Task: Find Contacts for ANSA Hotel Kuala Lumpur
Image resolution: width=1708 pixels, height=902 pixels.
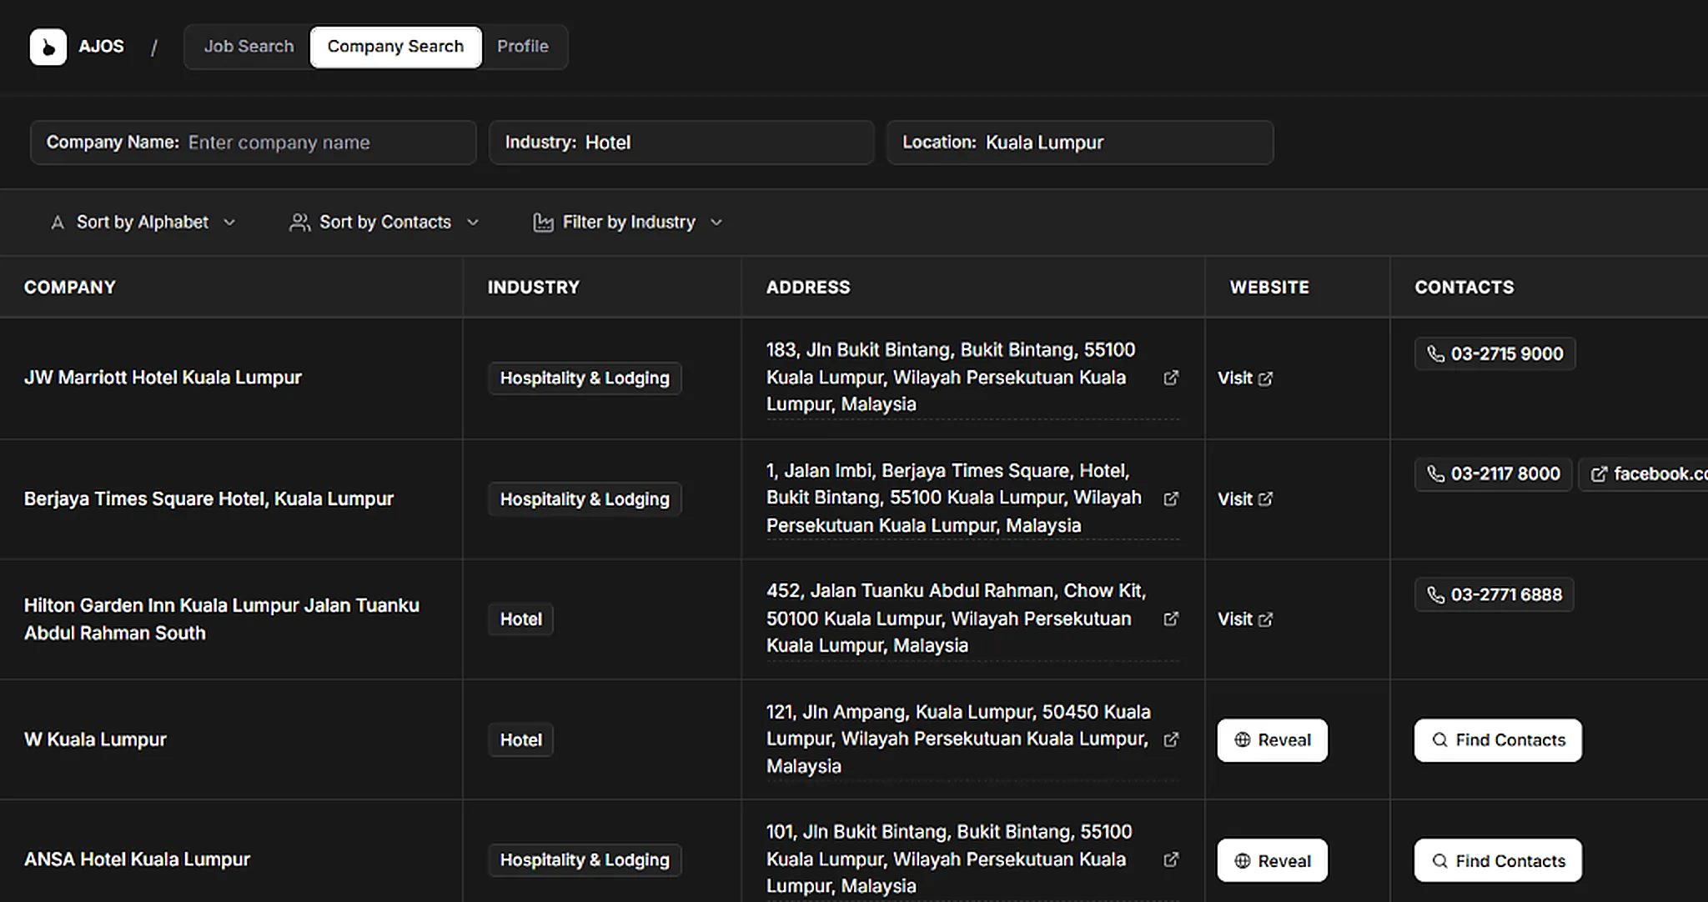Action: [x=1498, y=861]
